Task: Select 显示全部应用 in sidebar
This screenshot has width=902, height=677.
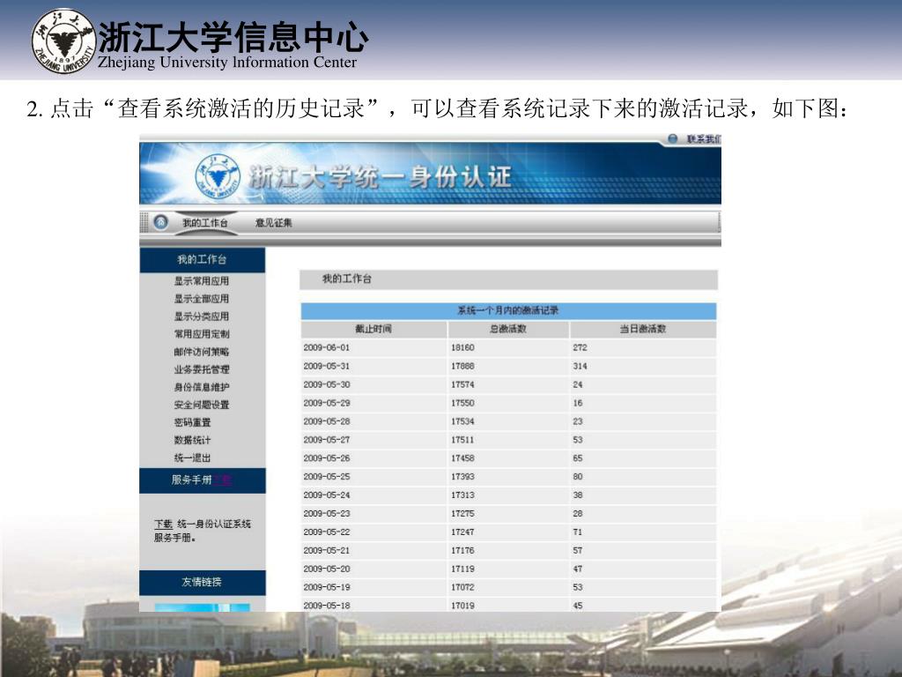Action: [202, 299]
